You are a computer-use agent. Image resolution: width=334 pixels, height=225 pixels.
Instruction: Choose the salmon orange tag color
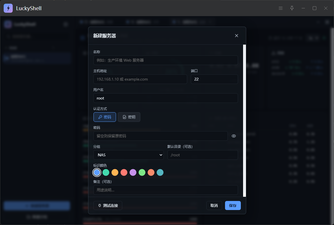pyautogui.click(x=151, y=172)
